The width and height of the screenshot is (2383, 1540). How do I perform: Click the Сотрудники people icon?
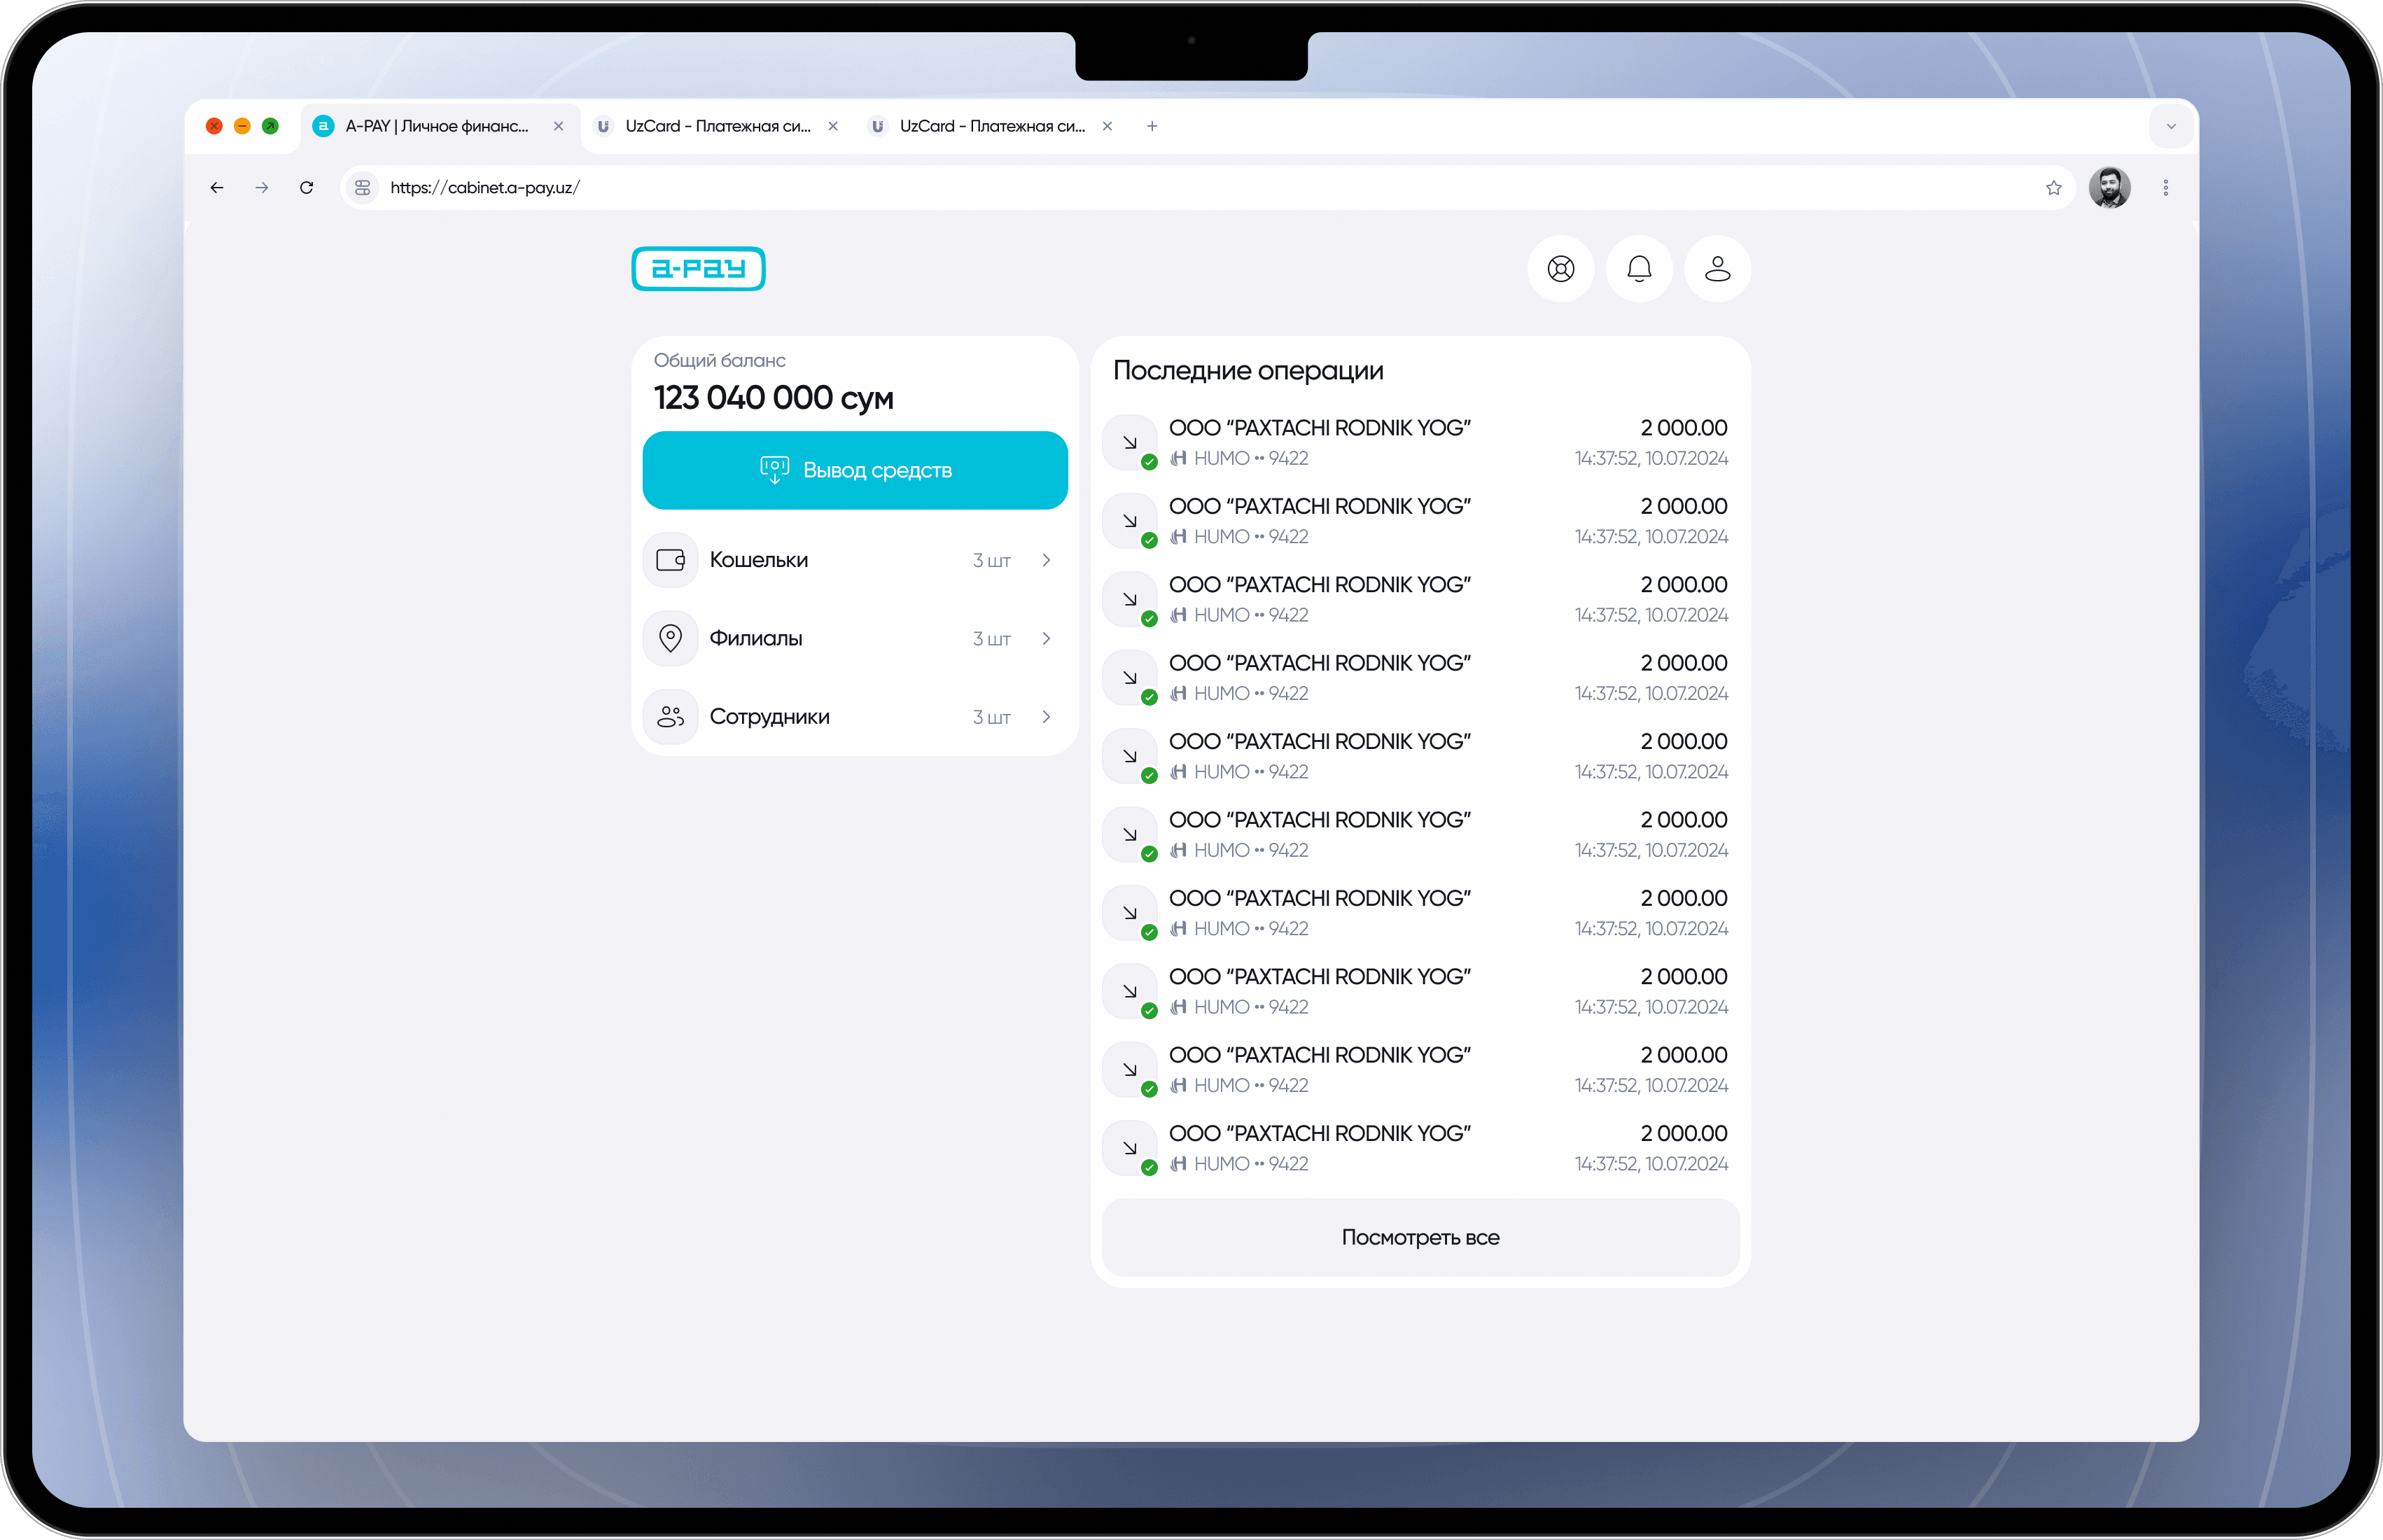click(x=670, y=717)
